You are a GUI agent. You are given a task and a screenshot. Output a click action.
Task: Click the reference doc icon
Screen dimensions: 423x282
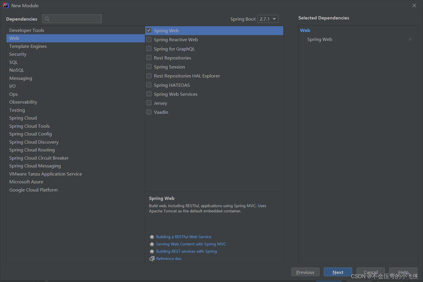coord(152,259)
